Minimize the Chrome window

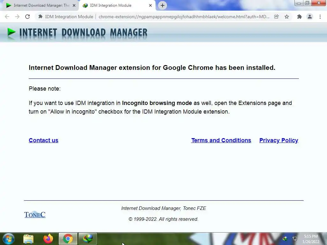[x=299, y=3]
